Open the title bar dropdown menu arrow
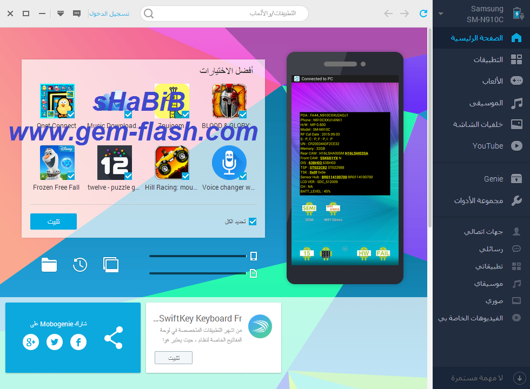This screenshot has height=389, width=530. click(x=61, y=14)
